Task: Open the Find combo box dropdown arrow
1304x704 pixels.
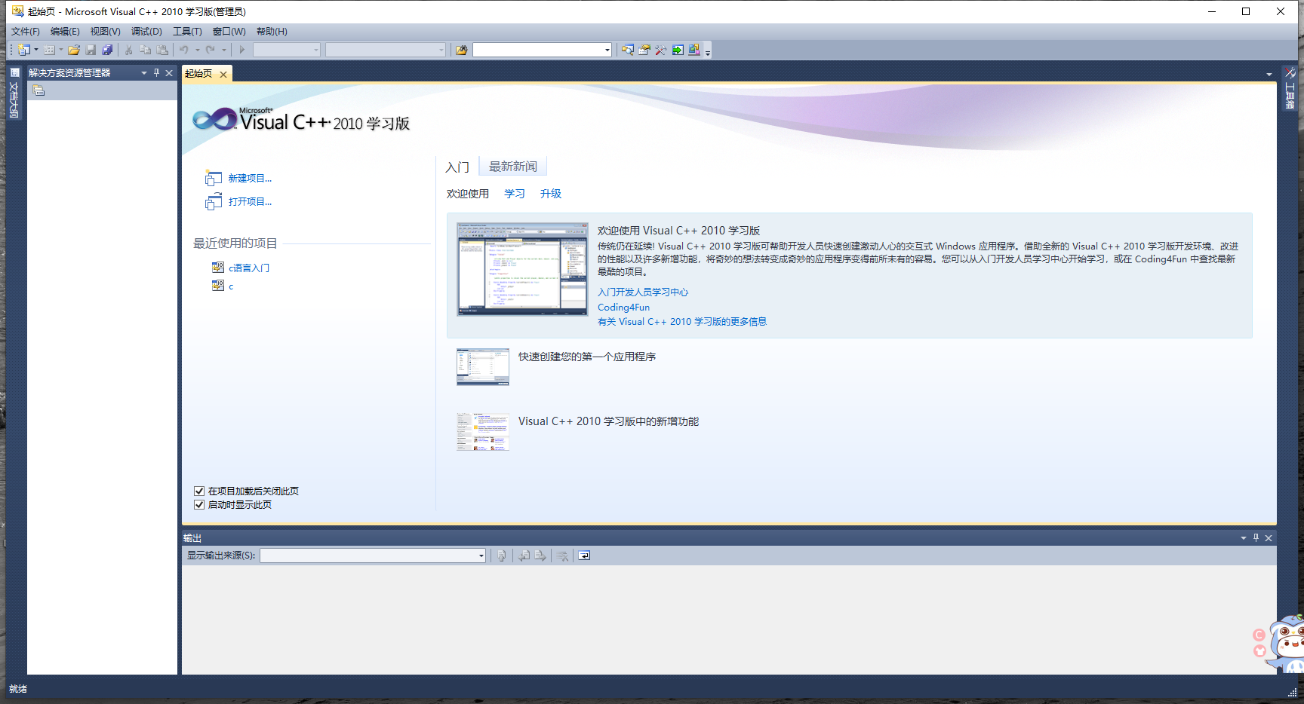Action: tap(607, 50)
